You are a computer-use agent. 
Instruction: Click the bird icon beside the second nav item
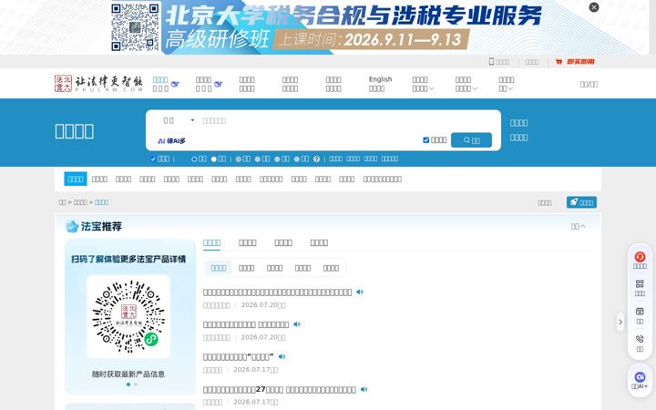point(218,84)
